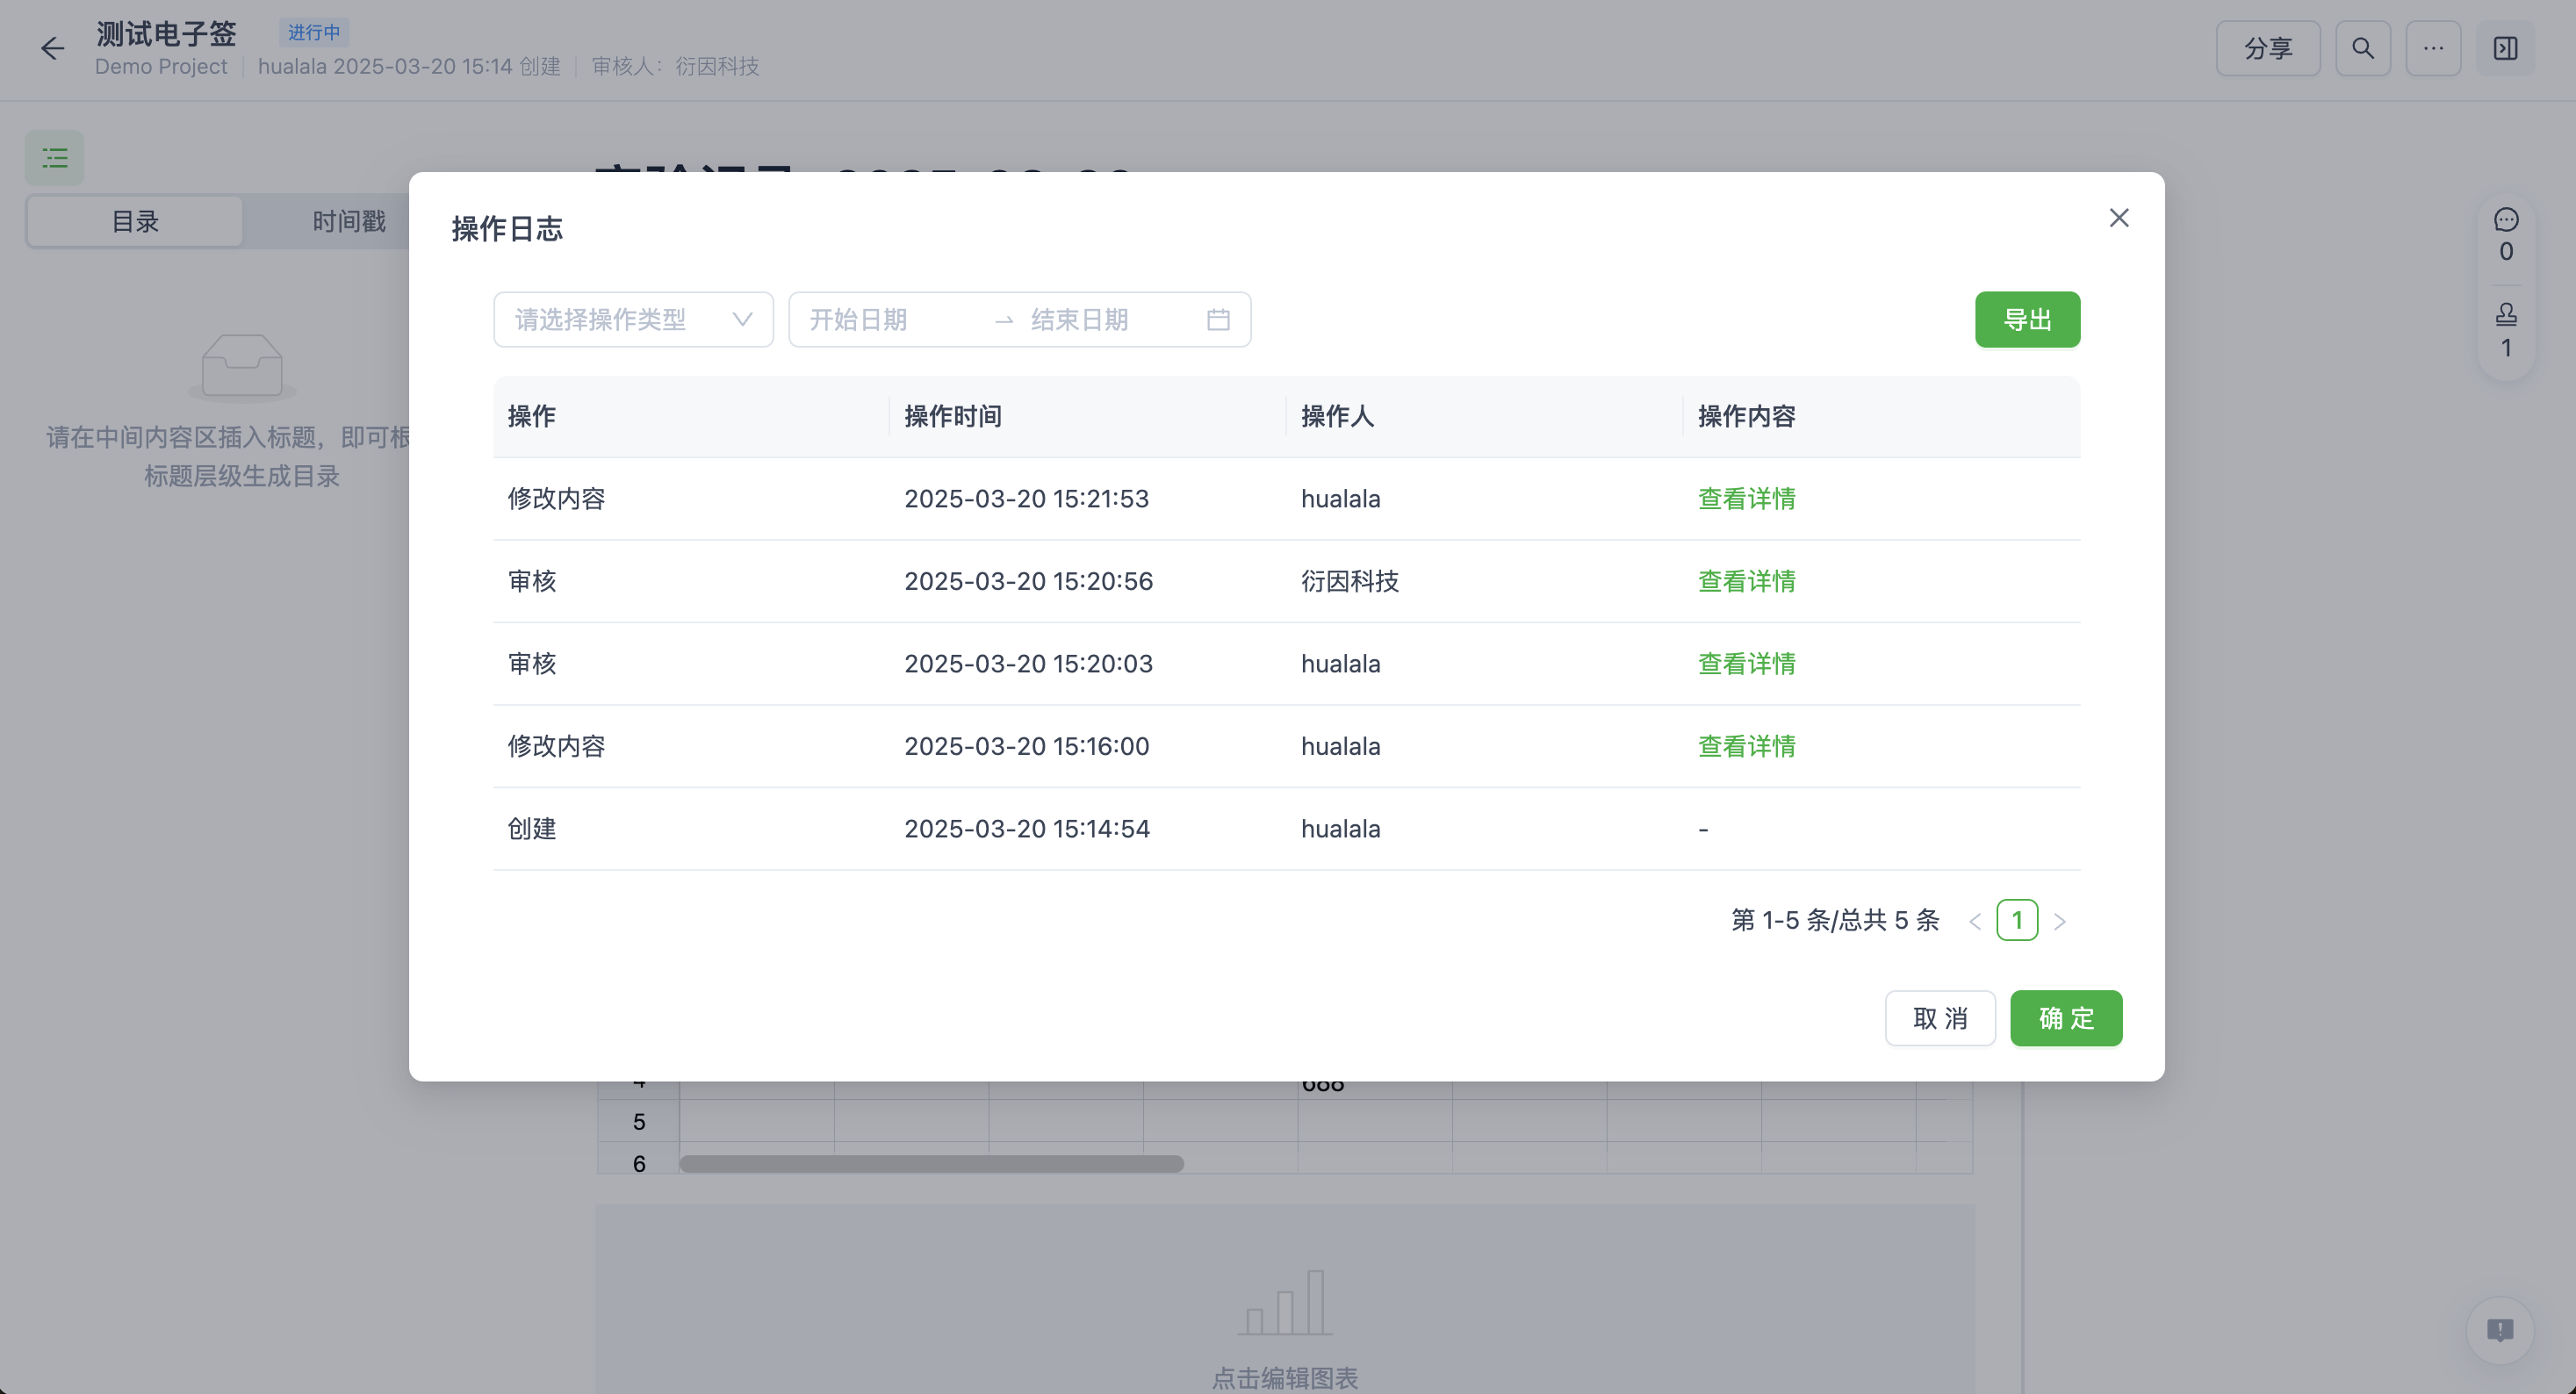Screen dimensions: 2576x1394
Task: Click the search magnifier icon
Action: [2362, 48]
